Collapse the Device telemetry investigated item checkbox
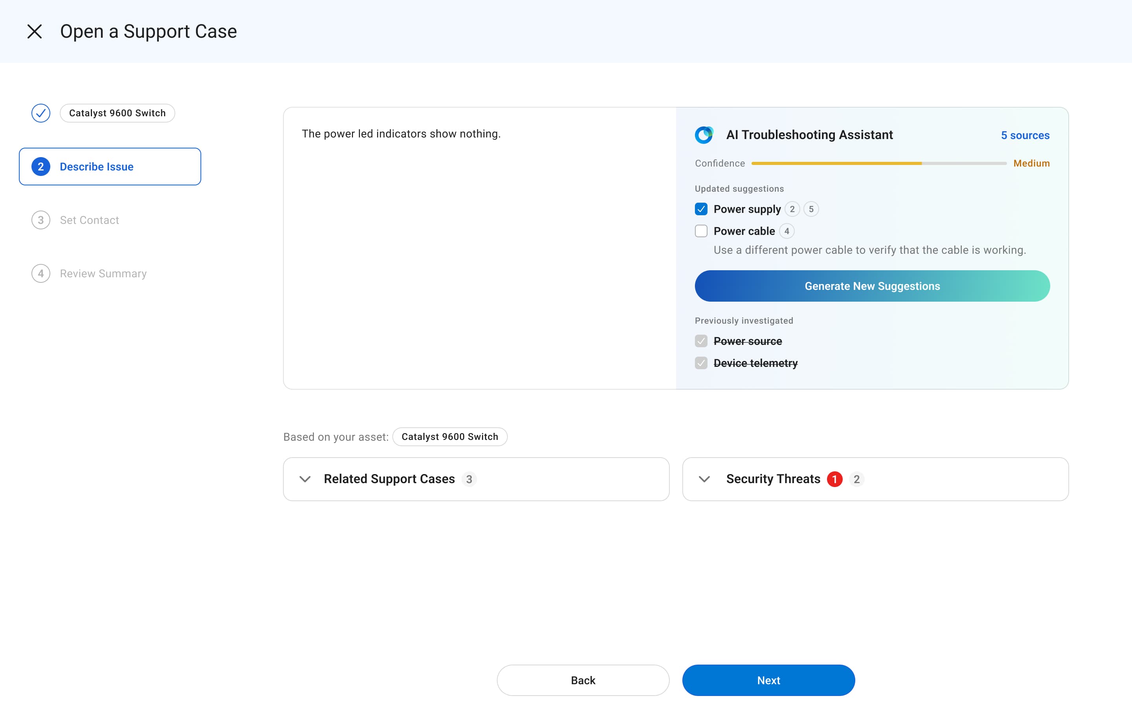Viewport: 1132px width, 707px height. 701,363
